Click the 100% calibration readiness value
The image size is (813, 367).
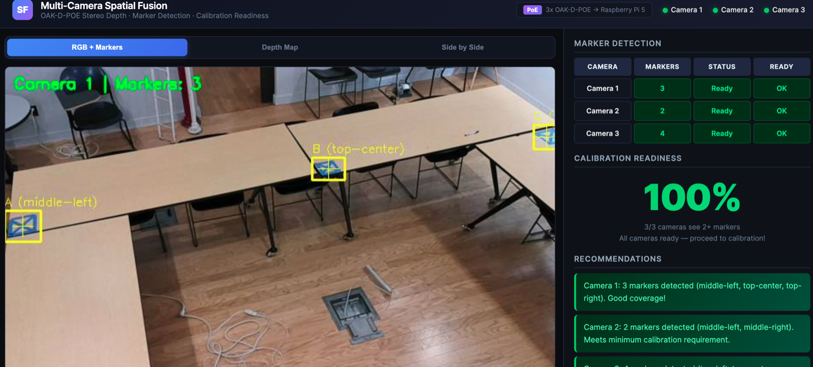(x=692, y=197)
